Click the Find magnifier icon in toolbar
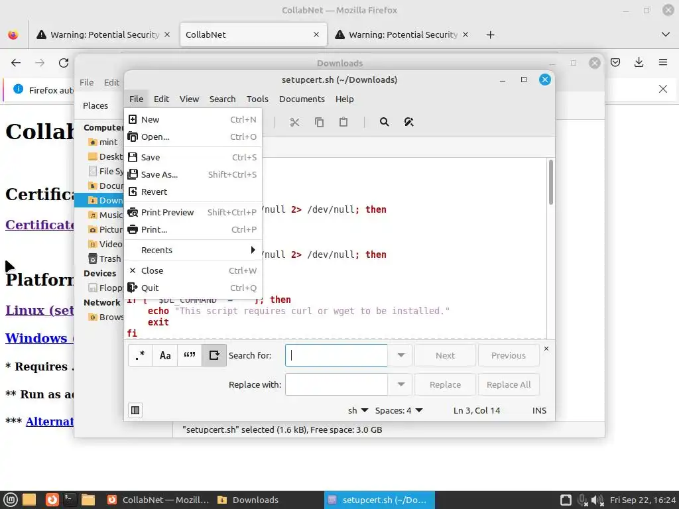The image size is (679, 509). point(384,123)
